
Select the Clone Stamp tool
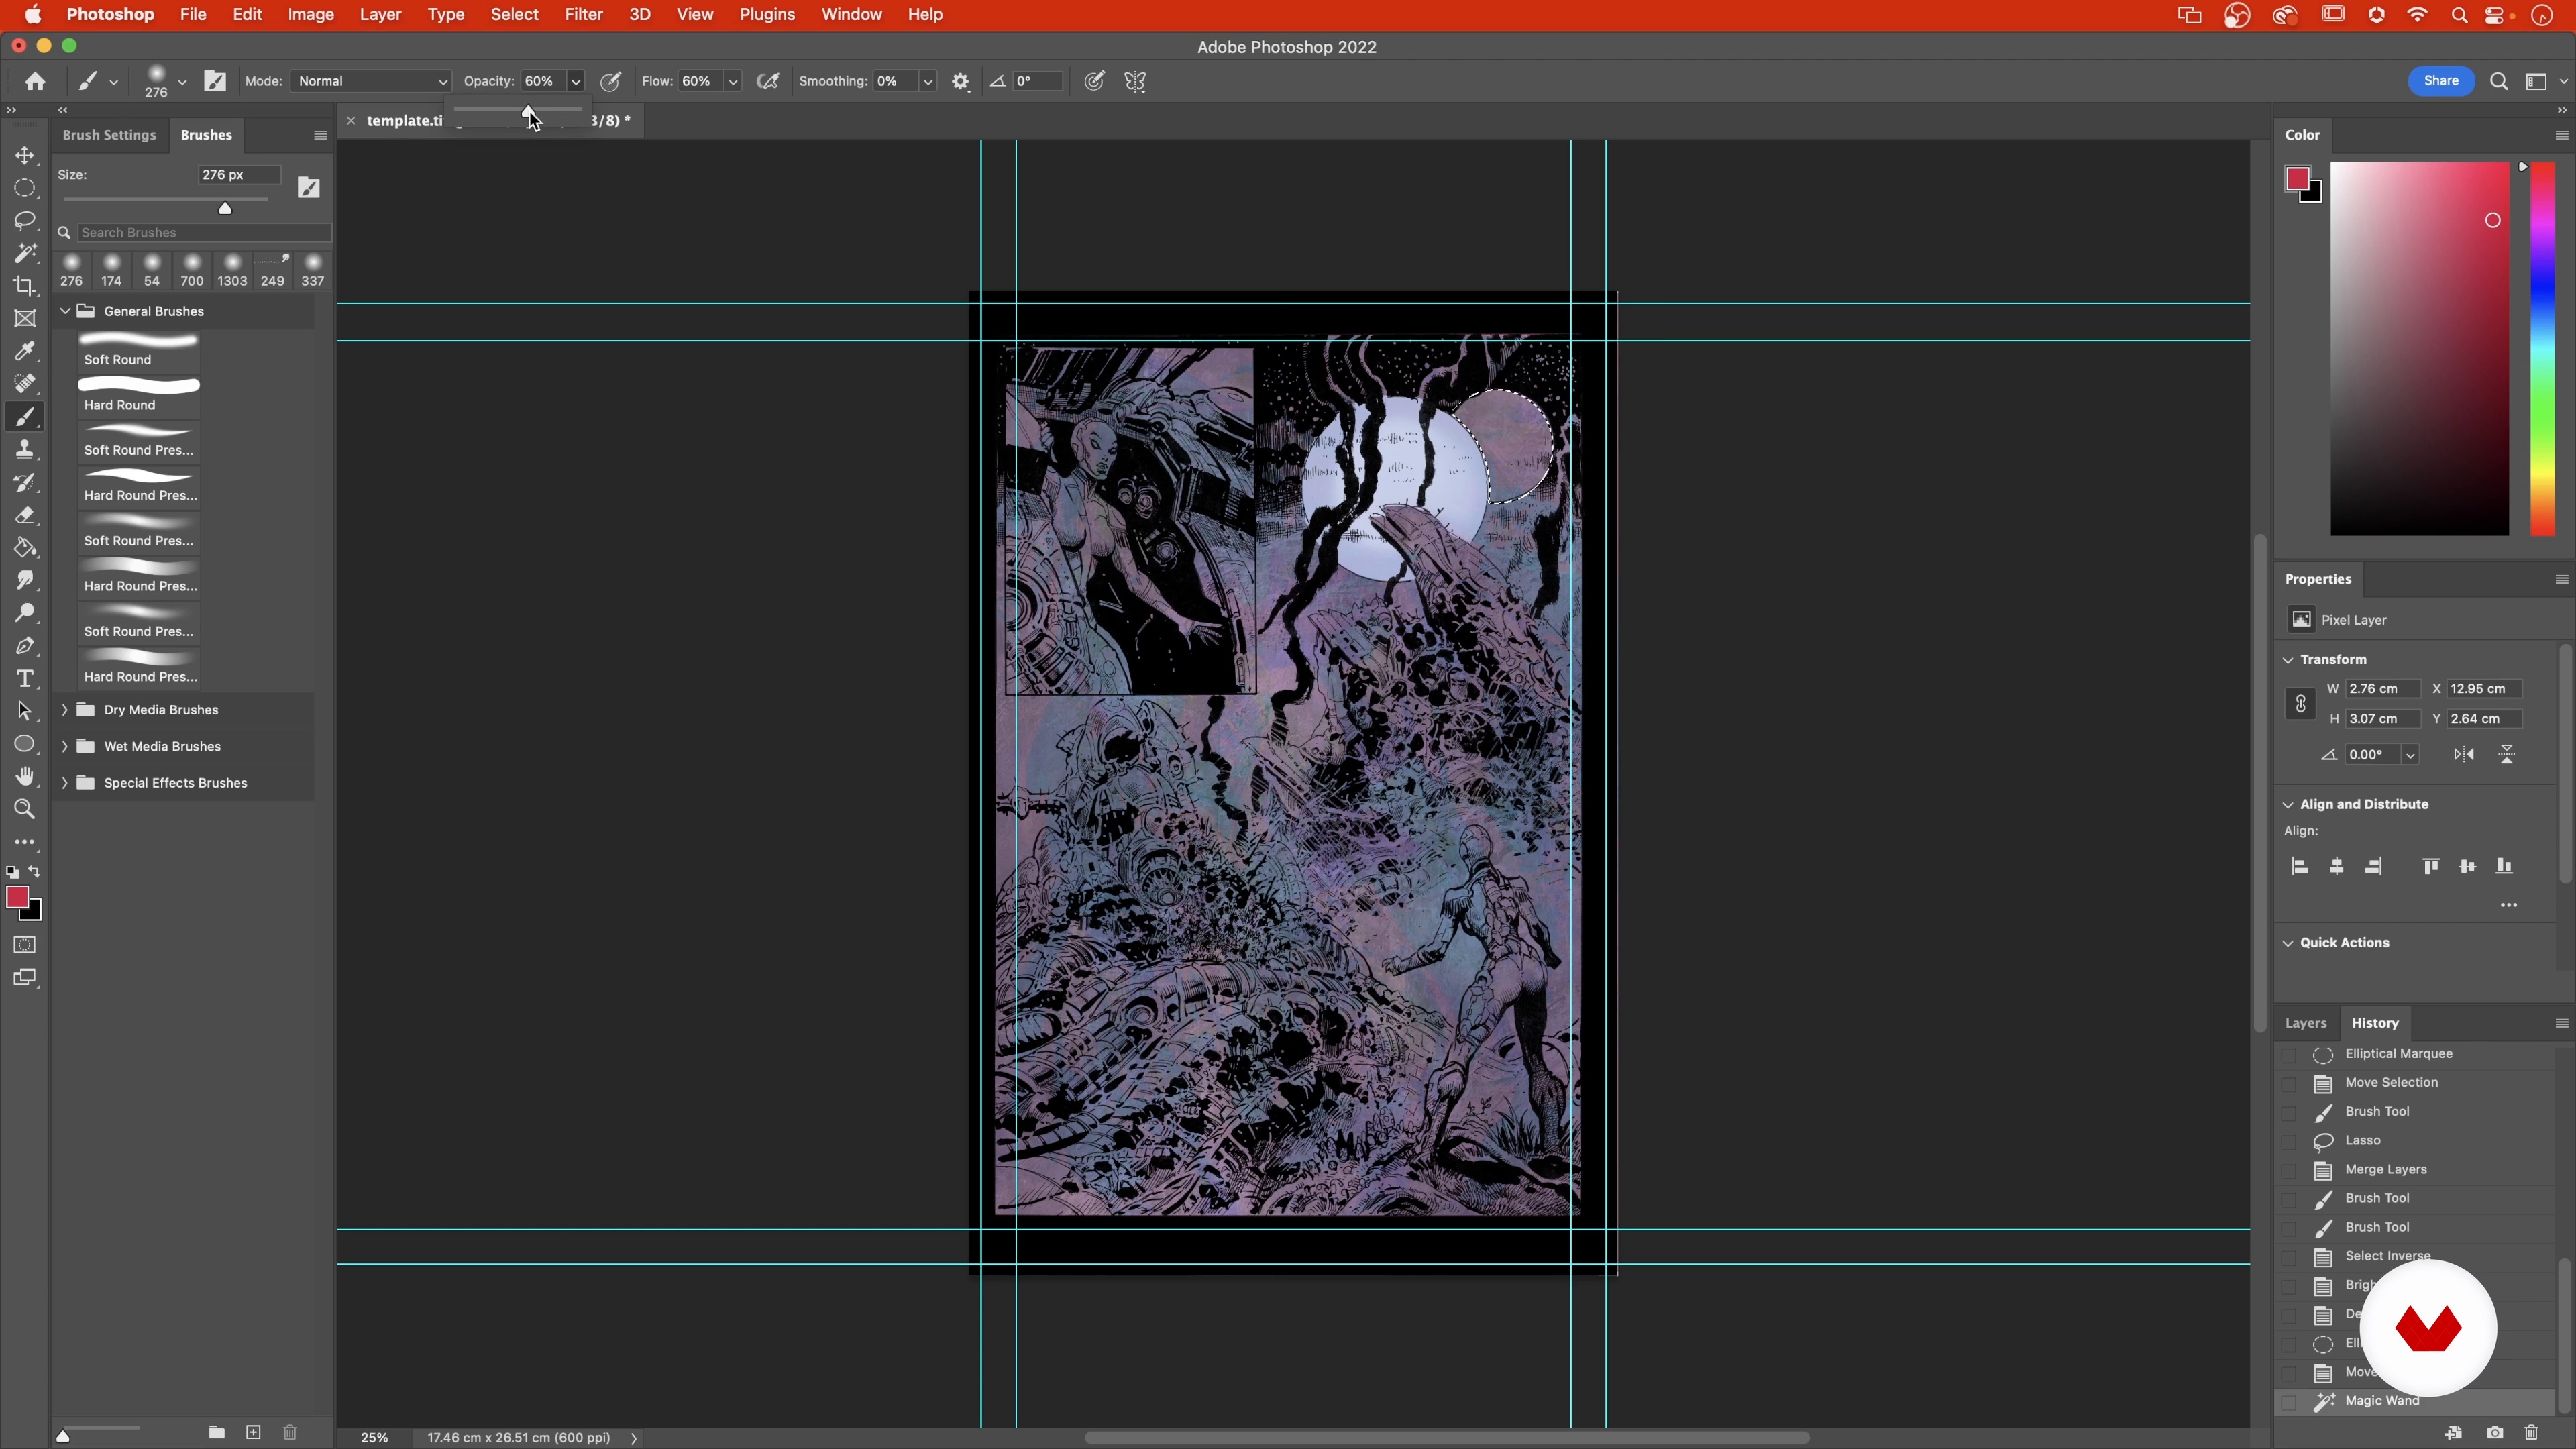click(25, 449)
